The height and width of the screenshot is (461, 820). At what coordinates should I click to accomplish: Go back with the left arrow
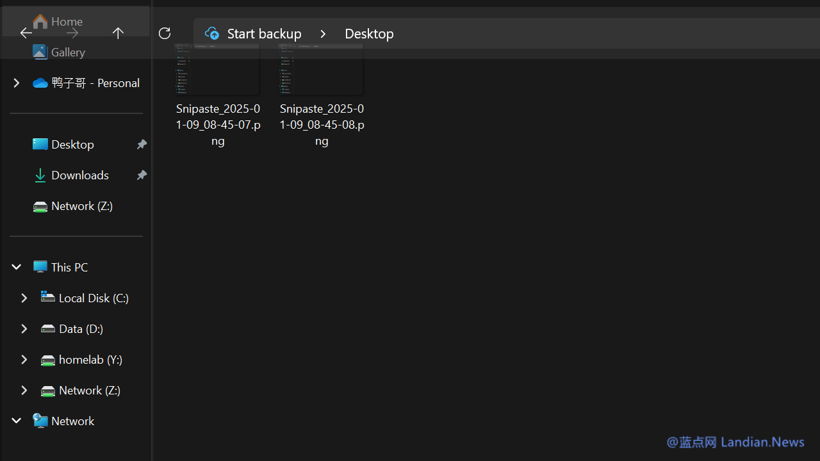[26, 33]
